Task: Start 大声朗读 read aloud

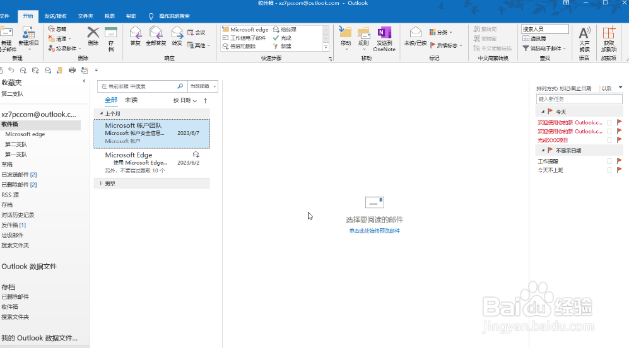Action: click(584, 39)
